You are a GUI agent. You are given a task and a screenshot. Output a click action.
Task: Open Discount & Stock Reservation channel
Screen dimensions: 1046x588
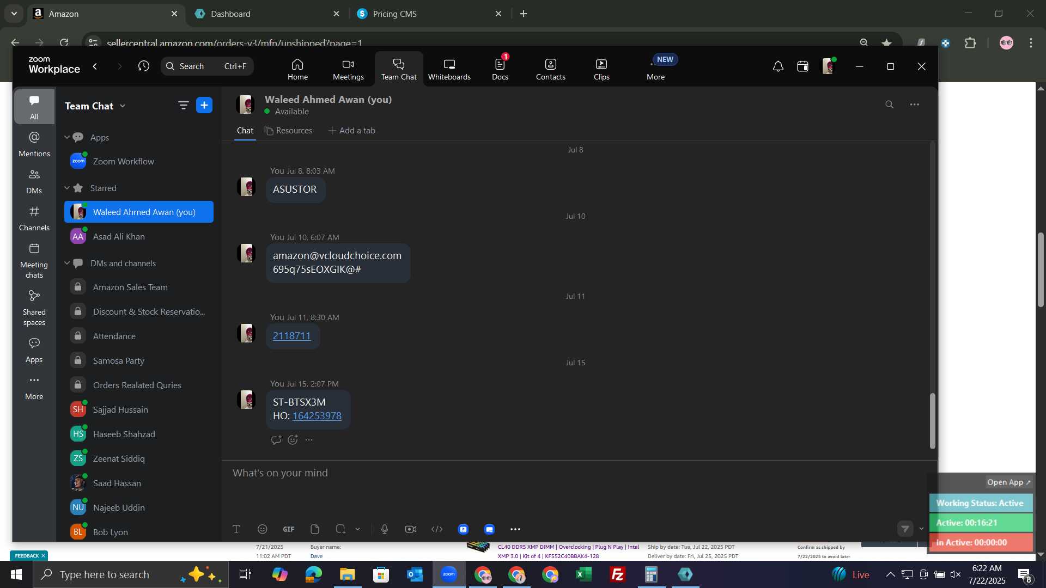click(139, 311)
